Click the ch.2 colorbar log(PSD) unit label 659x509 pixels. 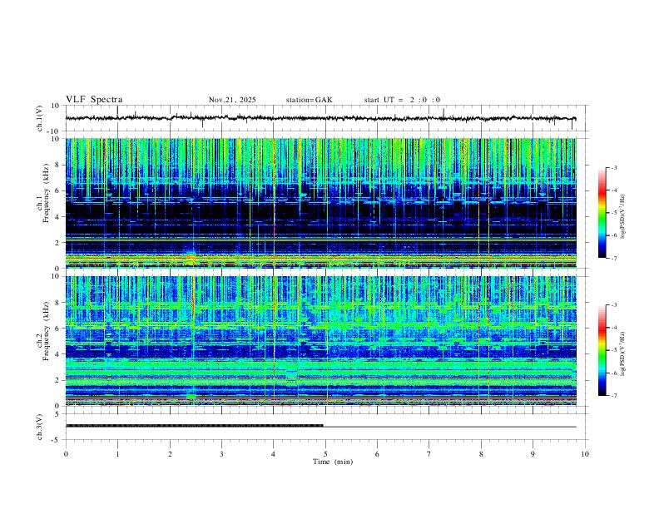click(x=623, y=354)
